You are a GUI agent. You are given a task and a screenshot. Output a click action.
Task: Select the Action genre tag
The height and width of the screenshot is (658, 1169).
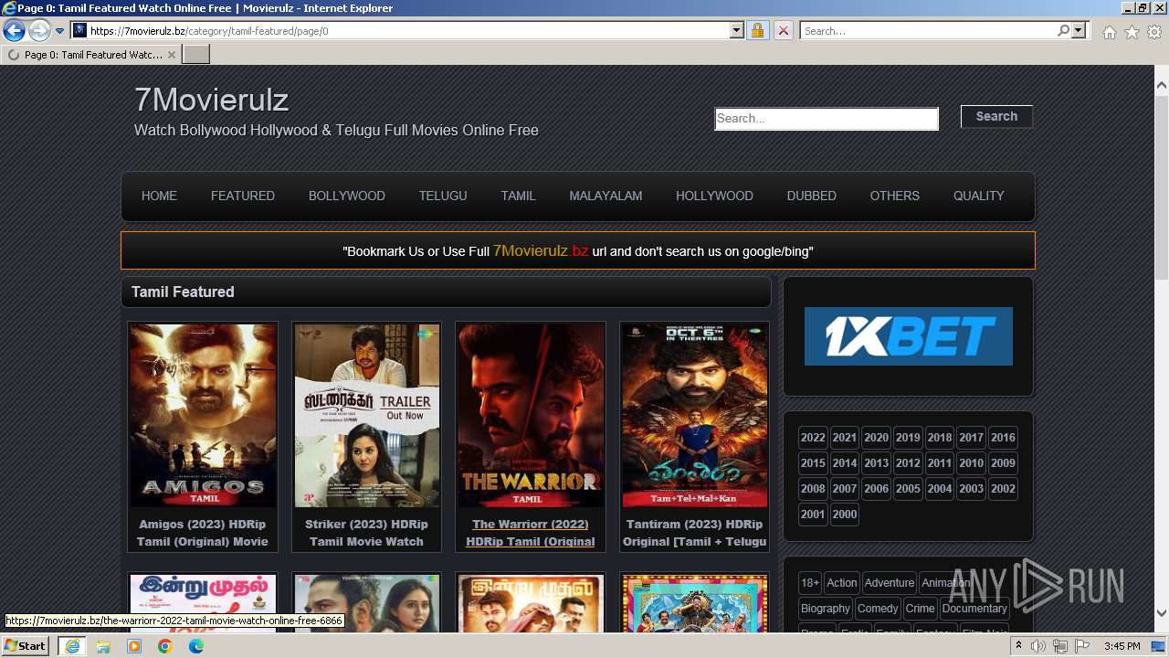pyautogui.click(x=842, y=583)
